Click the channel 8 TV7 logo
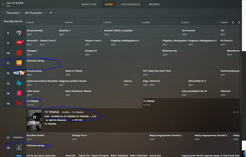 [19, 33]
